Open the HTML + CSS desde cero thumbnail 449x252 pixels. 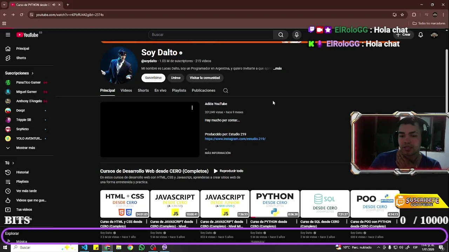pyautogui.click(x=125, y=204)
